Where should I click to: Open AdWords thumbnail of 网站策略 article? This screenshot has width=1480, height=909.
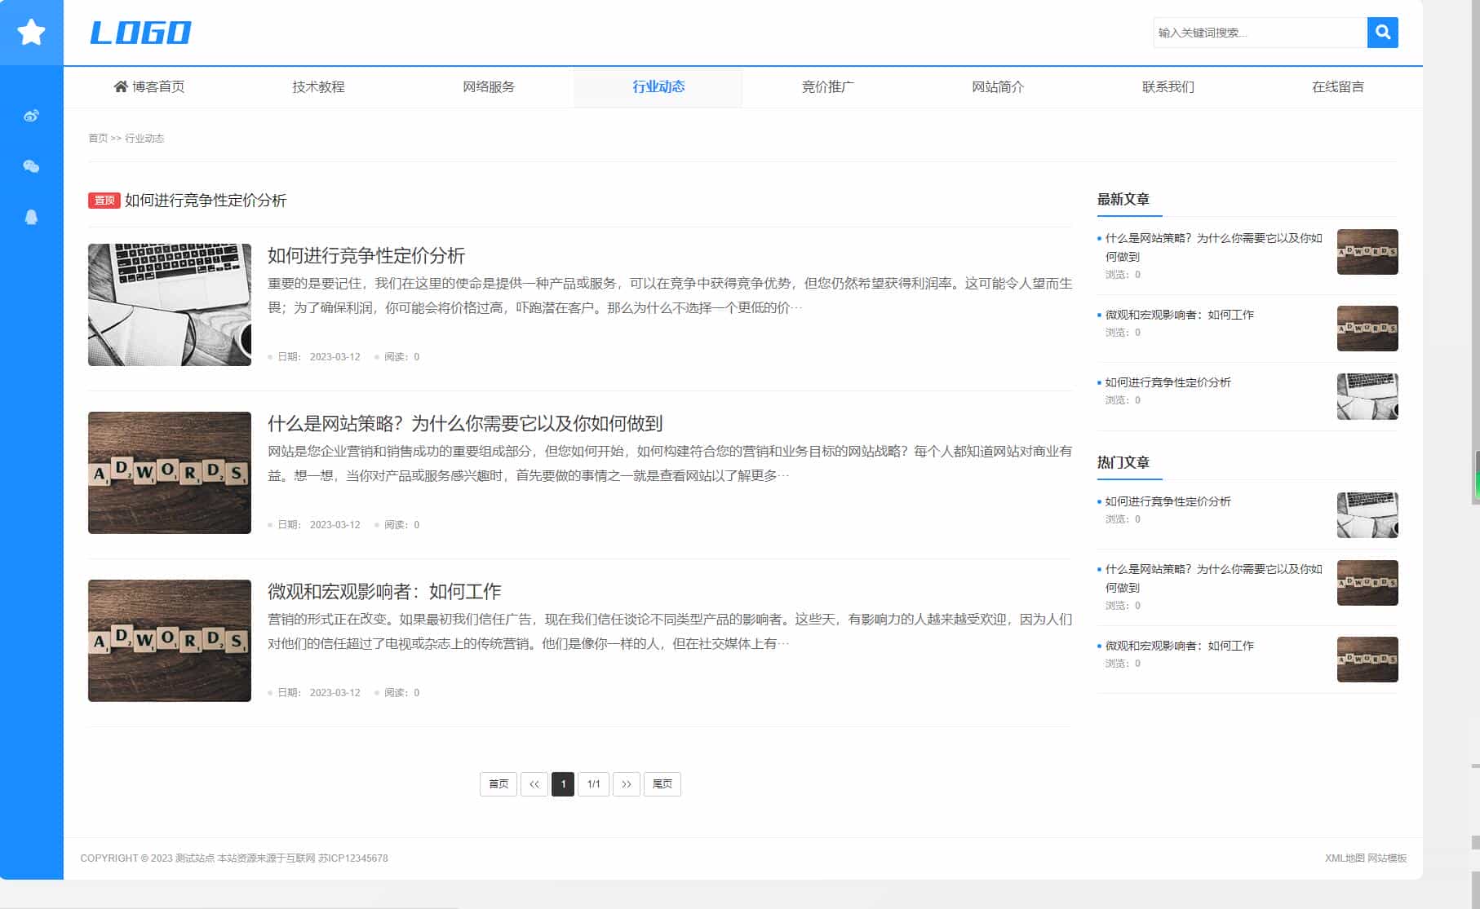(x=170, y=473)
